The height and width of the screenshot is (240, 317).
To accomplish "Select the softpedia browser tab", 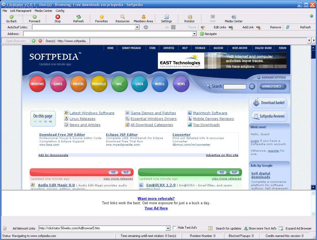I will click(67, 41).
